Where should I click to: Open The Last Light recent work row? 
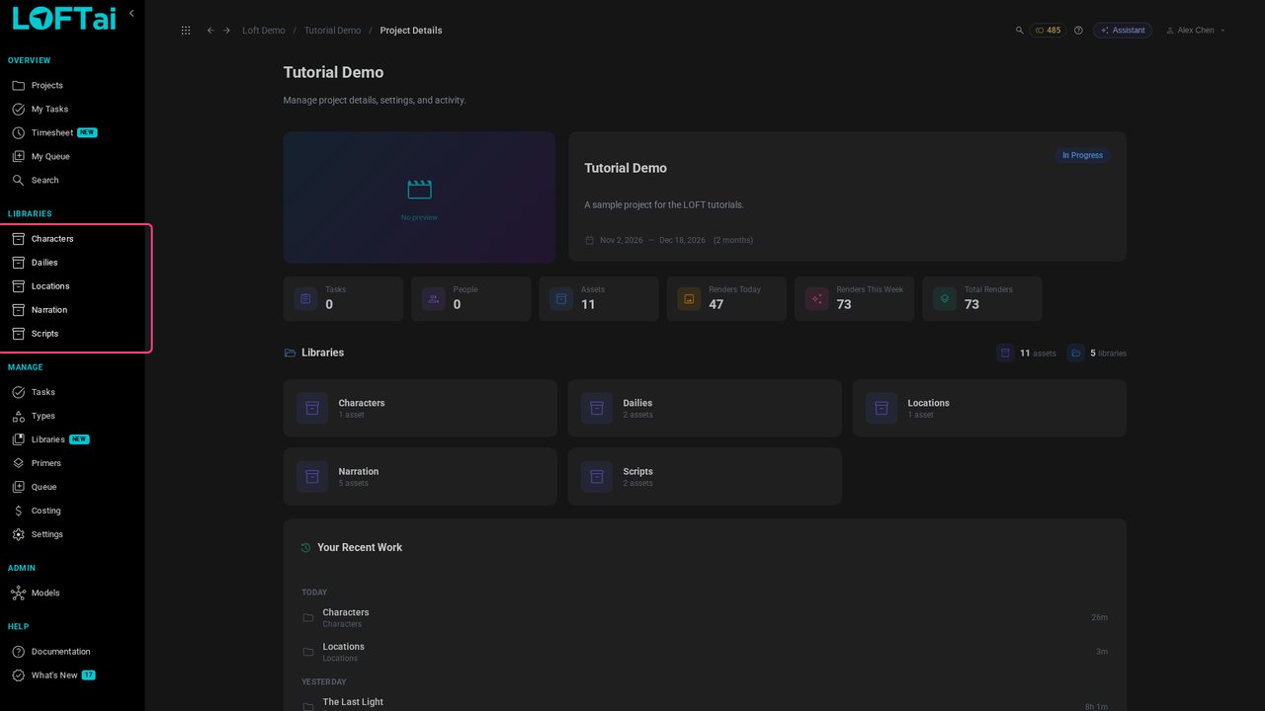pos(704,703)
